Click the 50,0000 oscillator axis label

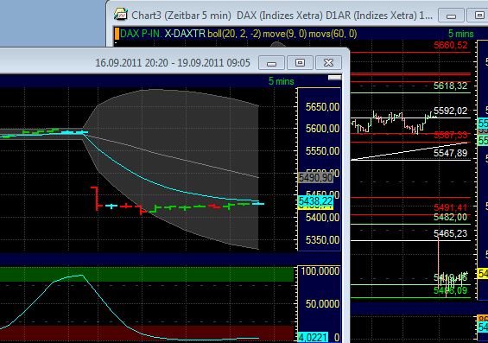click(322, 304)
